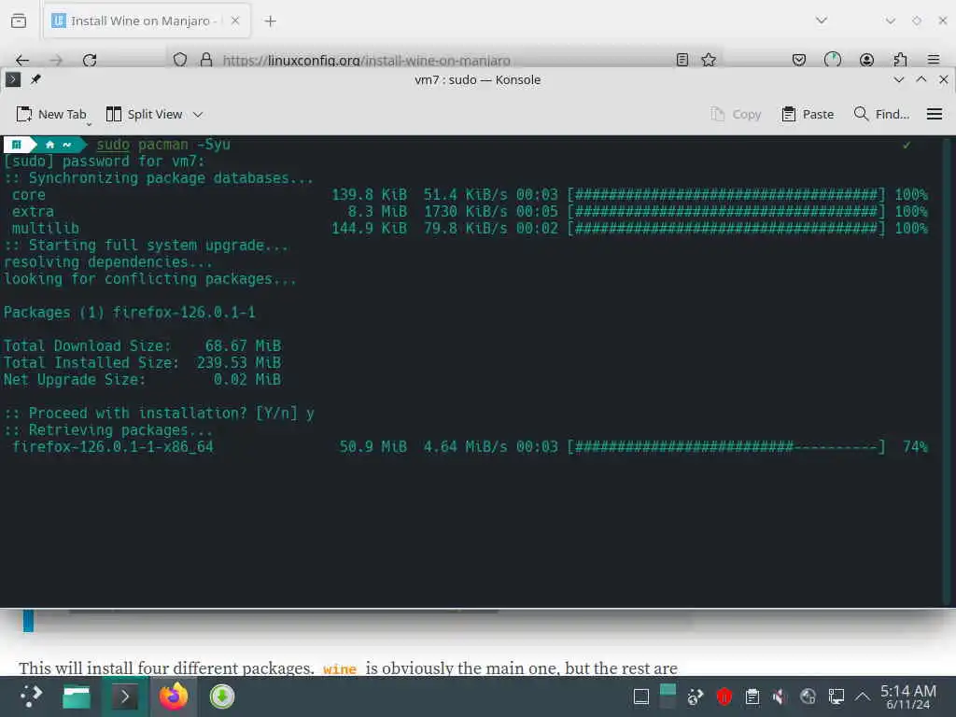The height and width of the screenshot is (717, 956).
Task: Click the orange 'wine' code word in the article
Action: (340, 668)
